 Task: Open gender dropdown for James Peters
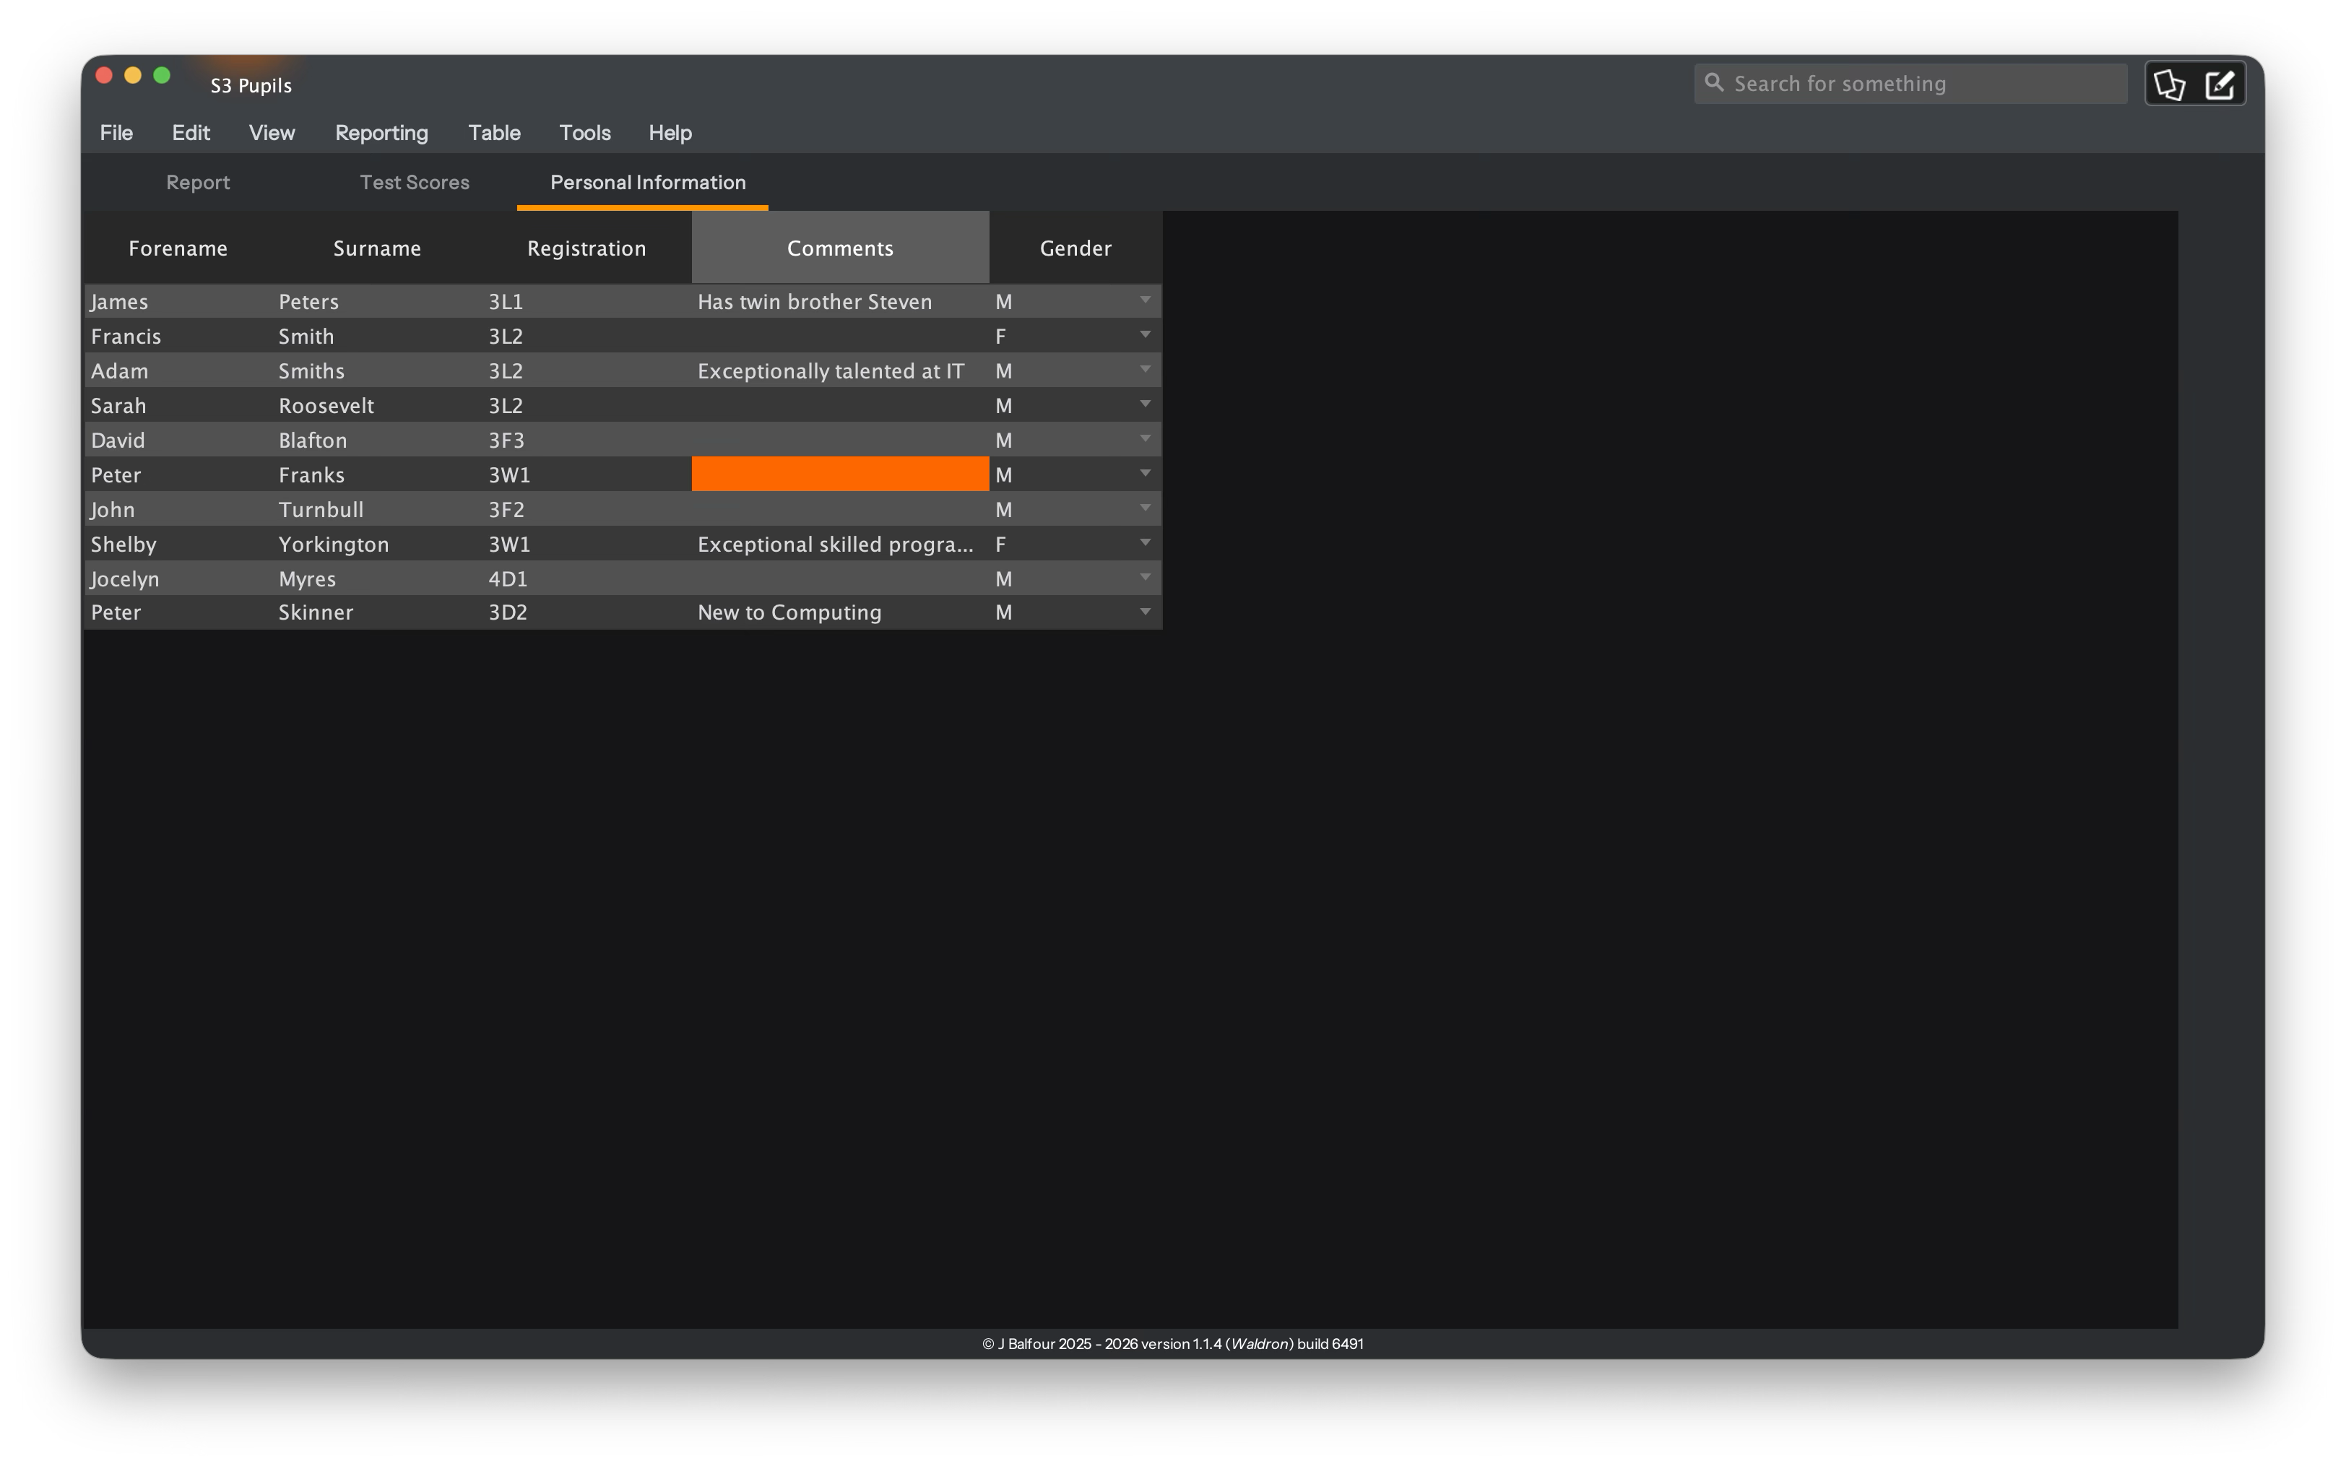tap(1145, 300)
